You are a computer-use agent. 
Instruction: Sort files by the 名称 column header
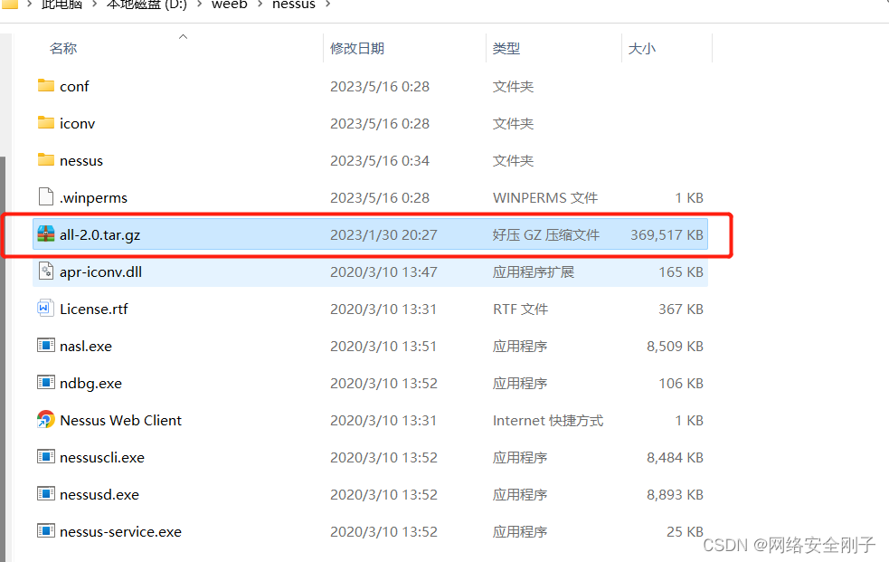(63, 49)
